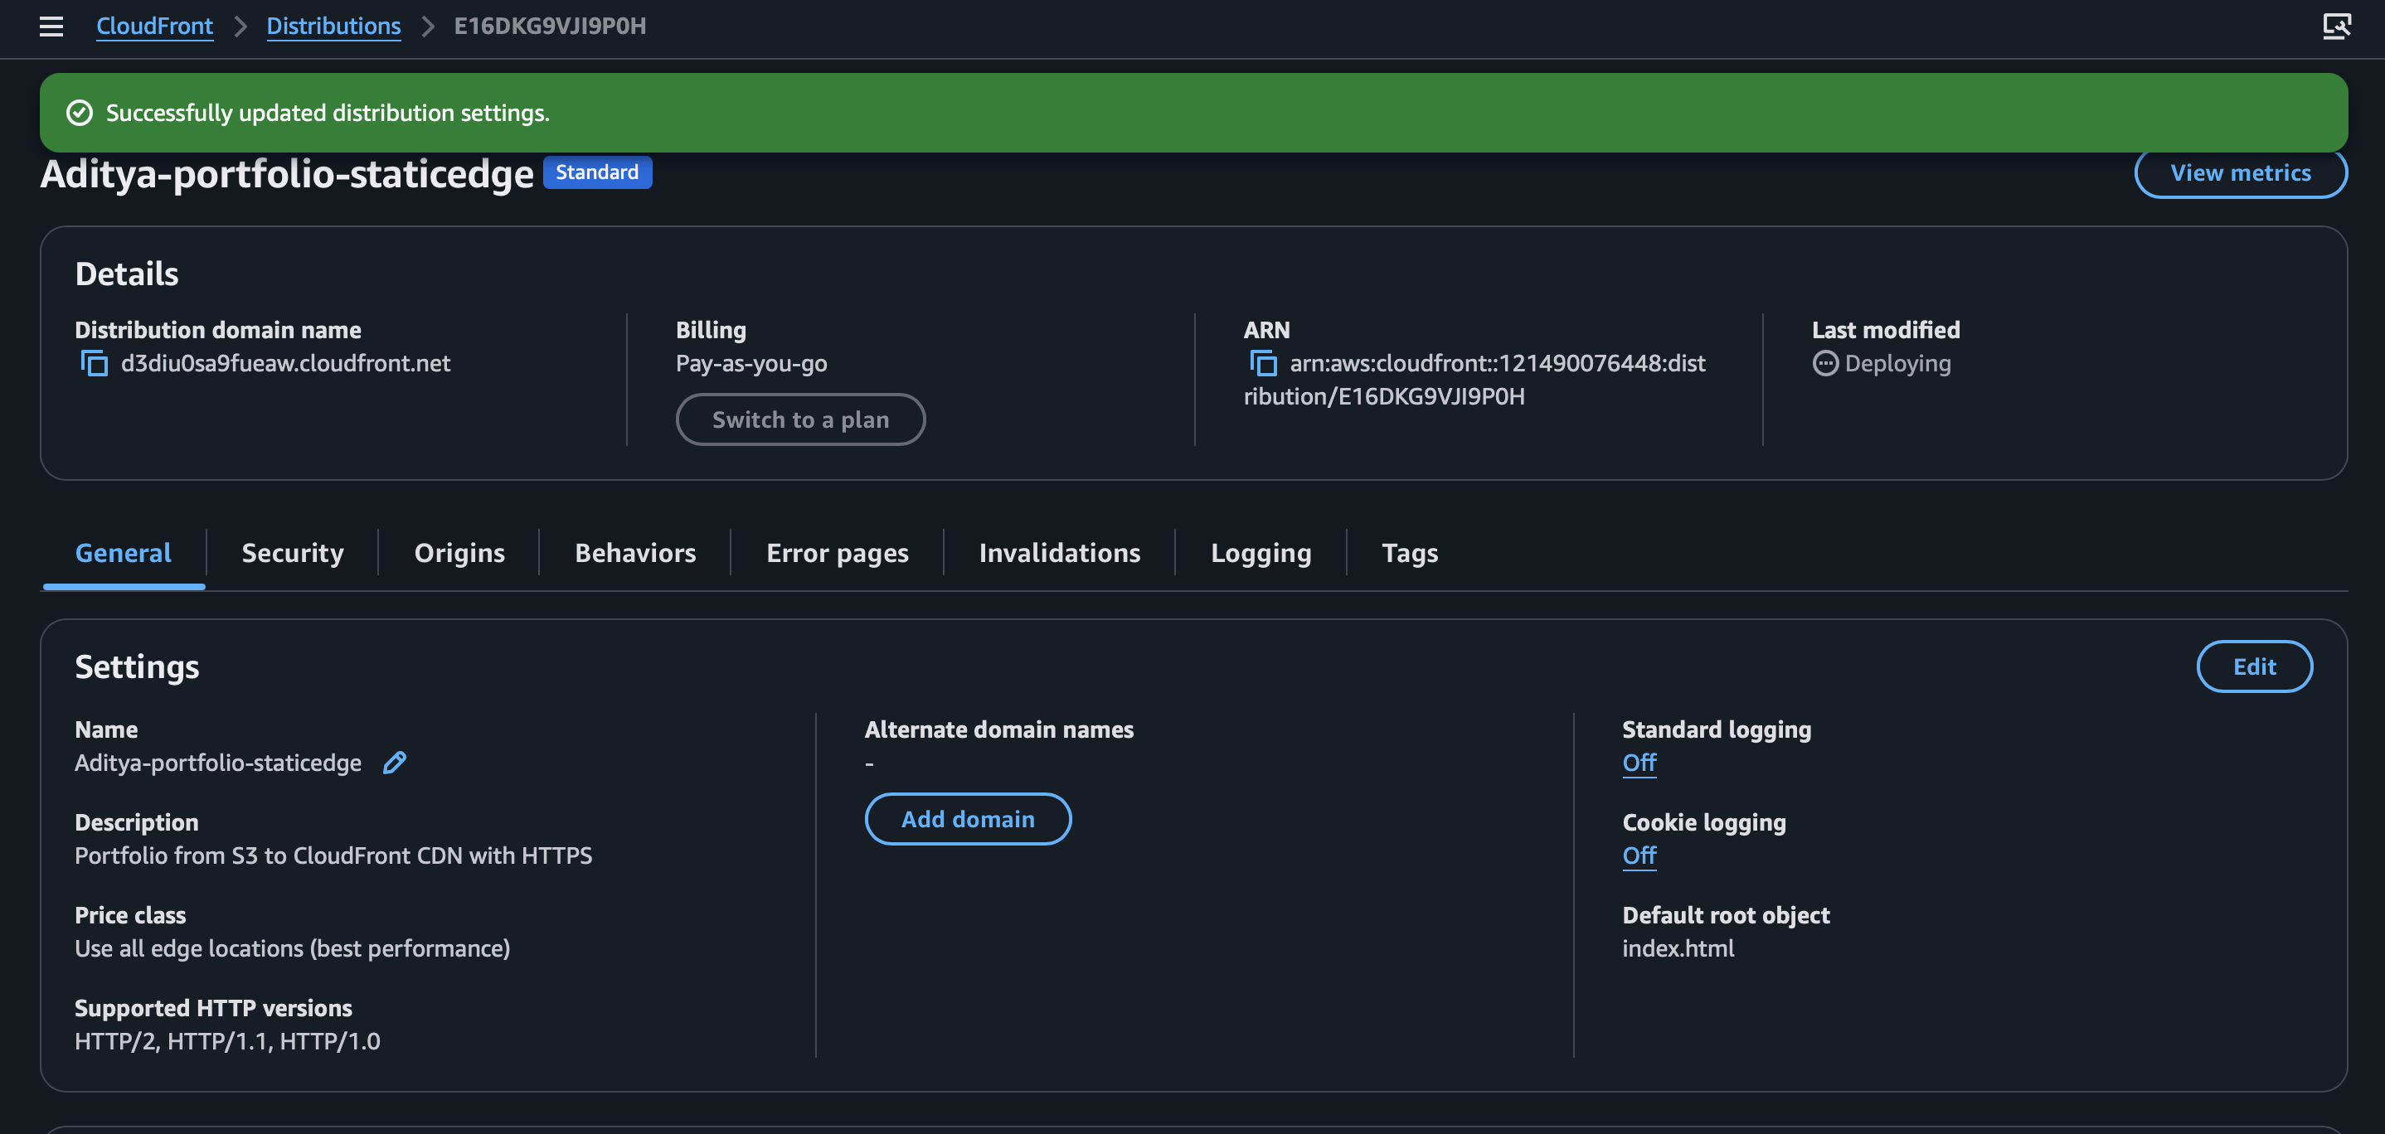Screen dimensions: 2385x1134
Task: Go to the Invalidations tab
Action: [1059, 553]
